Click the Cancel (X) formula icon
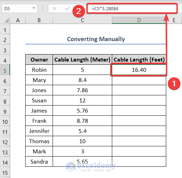 point(55,8)
